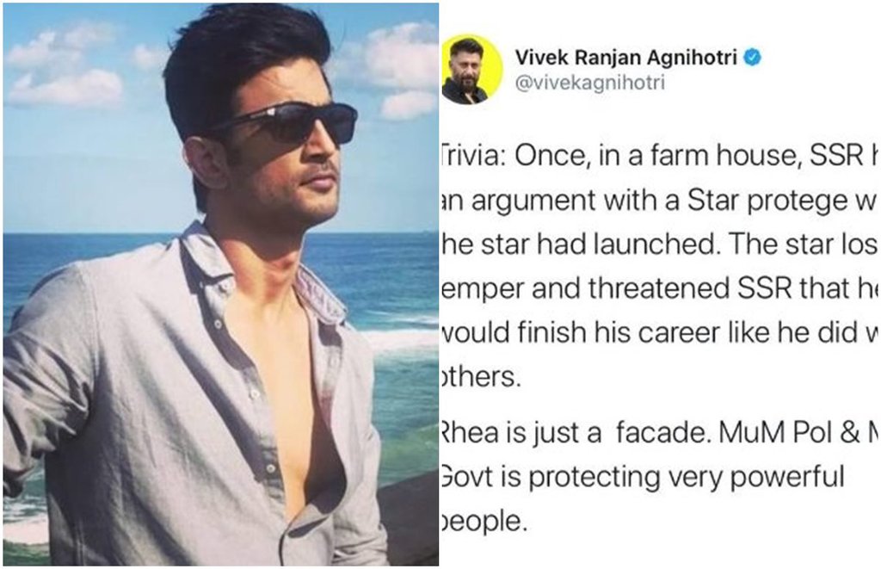The image size is (881, 569).
Task: Click the 'argument with a Star protege' line
Action: point(658,201)
